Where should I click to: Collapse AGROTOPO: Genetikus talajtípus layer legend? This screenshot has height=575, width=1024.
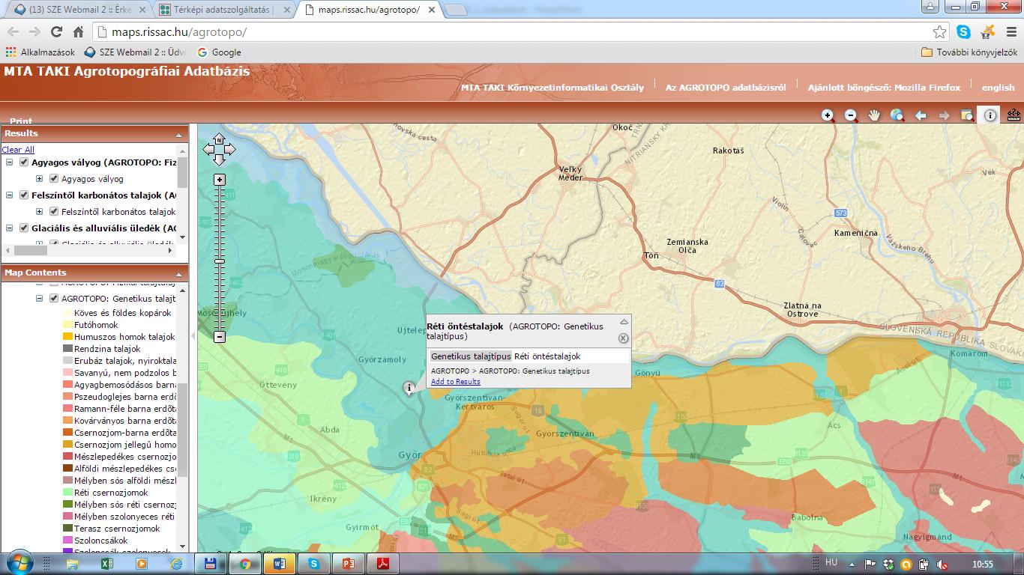pos(39,298)
